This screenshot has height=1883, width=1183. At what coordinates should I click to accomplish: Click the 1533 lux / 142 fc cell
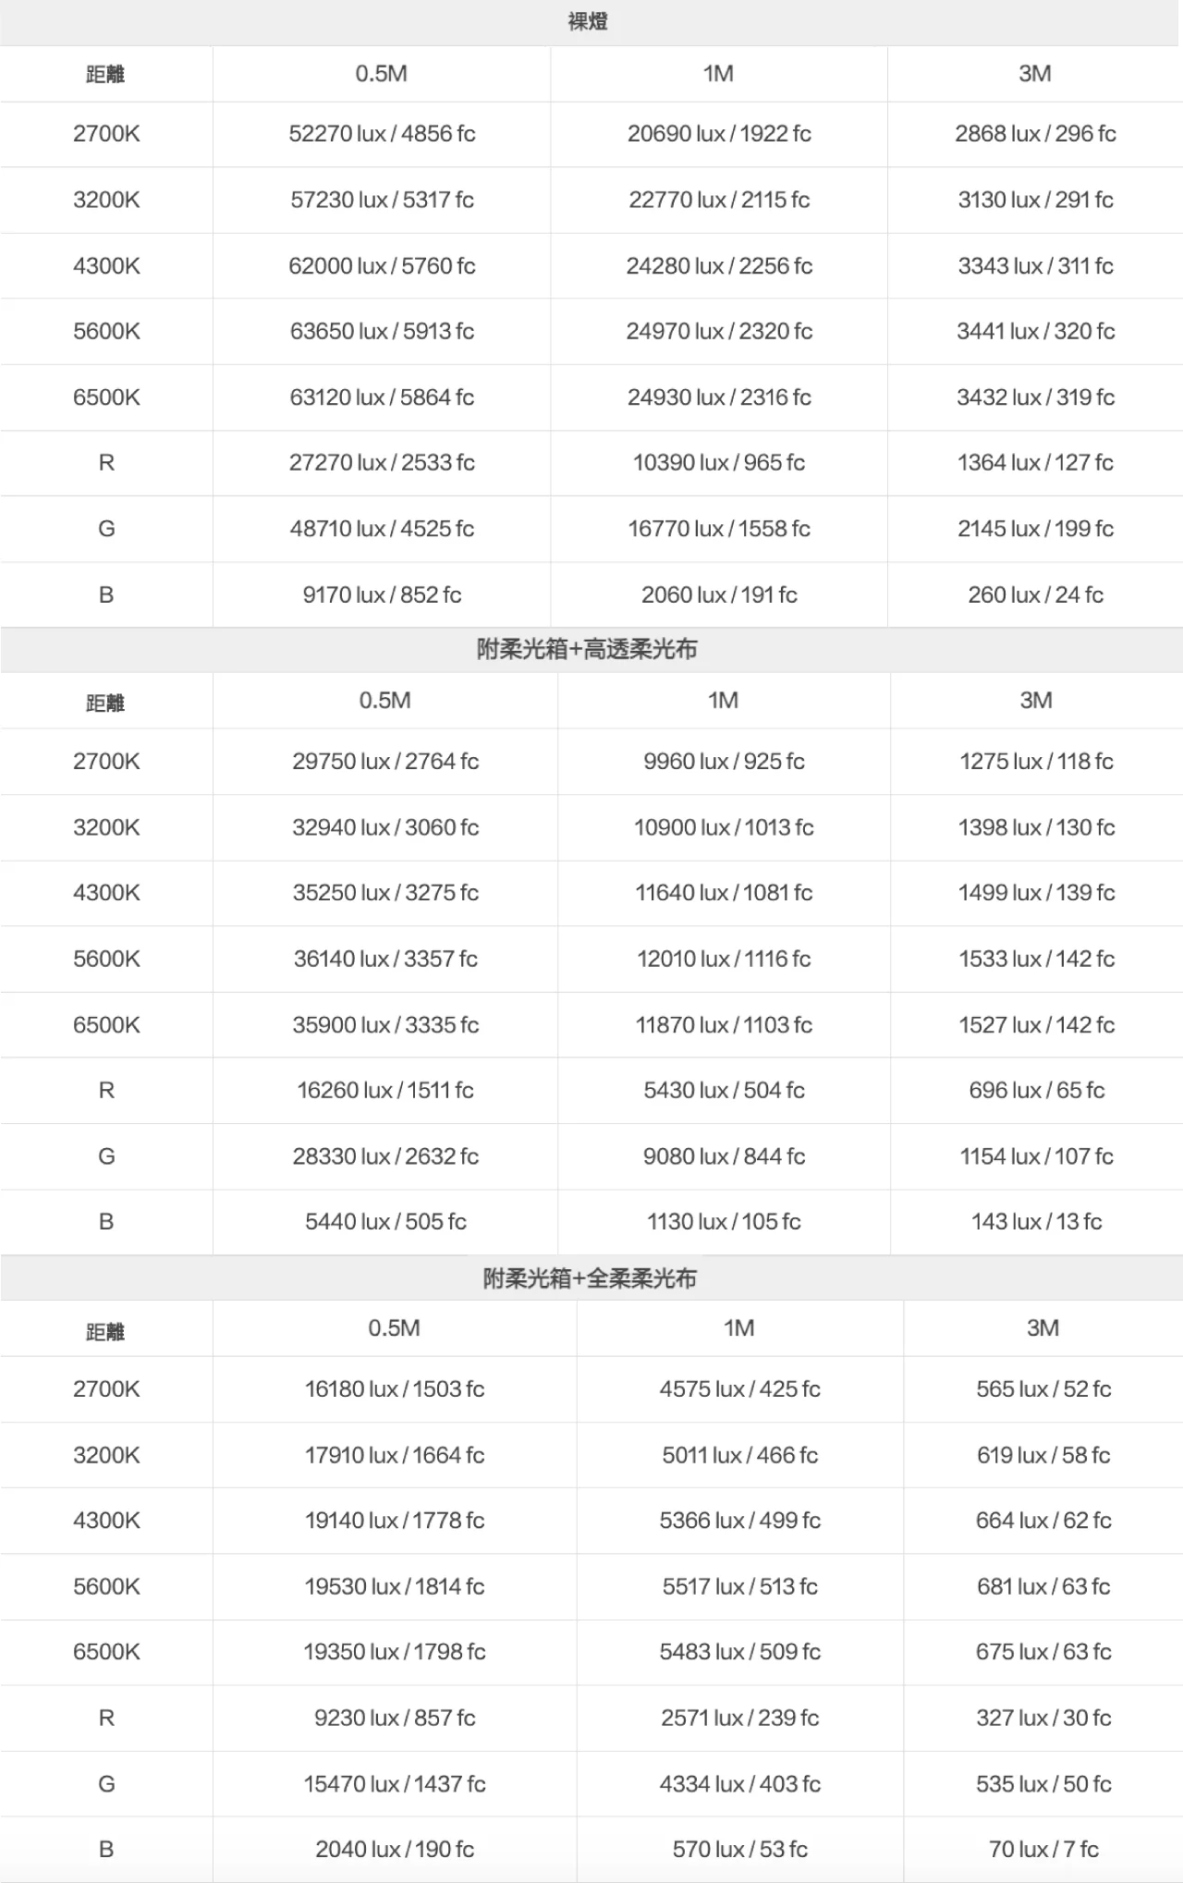1036,959
